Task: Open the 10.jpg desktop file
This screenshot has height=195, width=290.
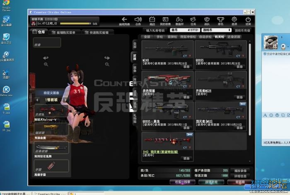Action: pyautogui.click(x=6, y=126)
